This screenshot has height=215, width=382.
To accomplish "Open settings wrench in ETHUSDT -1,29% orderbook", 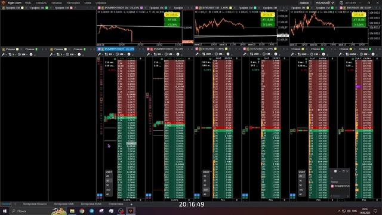I will coord(245,54).
